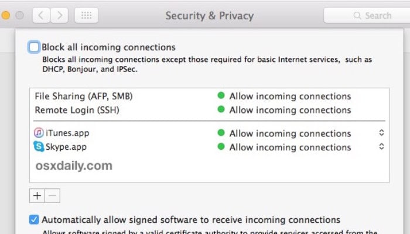Enable Block all incoming connections checkbox

click(34, 47)
